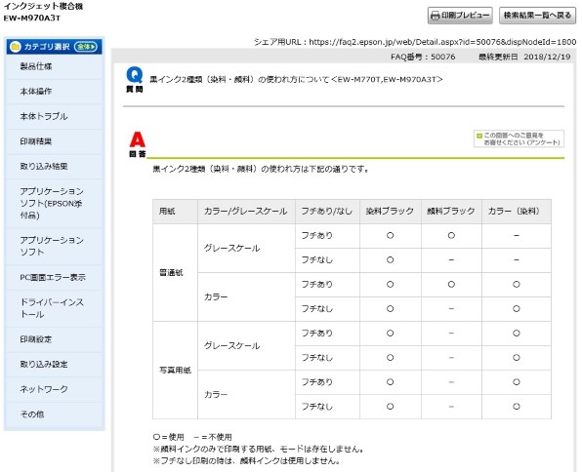Click the カラー/グレースケール column header
This screenshot has height=472, width=582.
click(x=246, y=212)
